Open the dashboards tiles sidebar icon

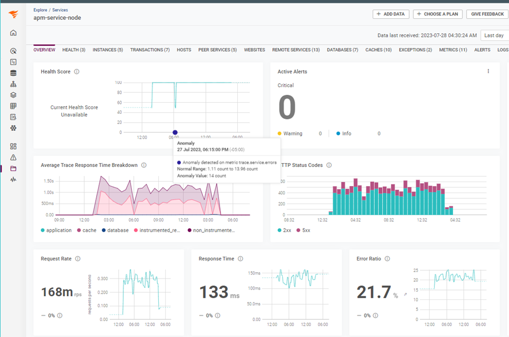point(13,147)
